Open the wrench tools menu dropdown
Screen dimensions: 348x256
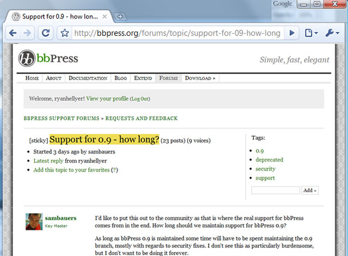332,33
